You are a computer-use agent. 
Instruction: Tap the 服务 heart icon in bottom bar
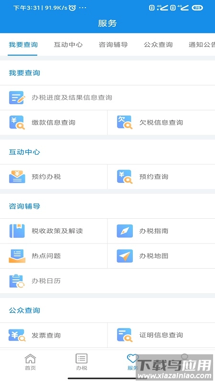click(133, 359)
